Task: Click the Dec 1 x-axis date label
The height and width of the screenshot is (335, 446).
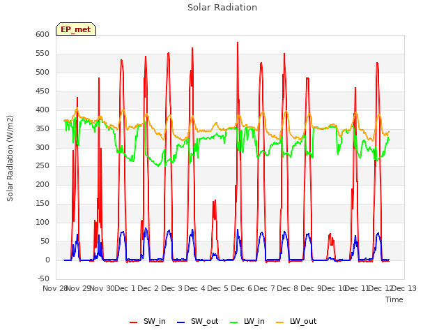Action: (x=125, y=288)
